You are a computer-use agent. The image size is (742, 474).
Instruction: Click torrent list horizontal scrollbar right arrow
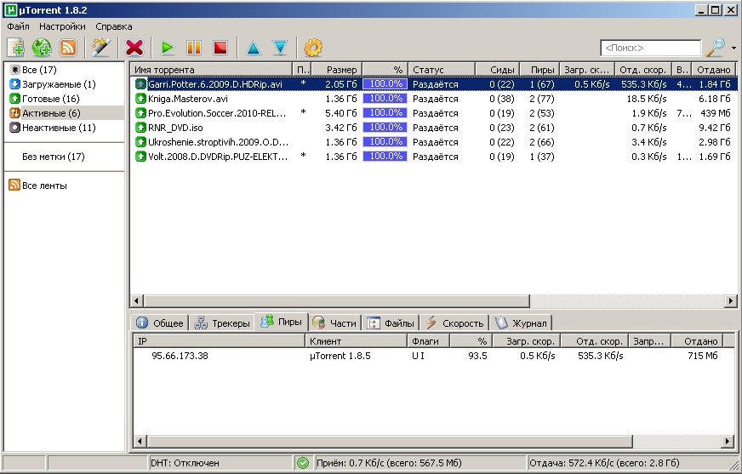730,300
